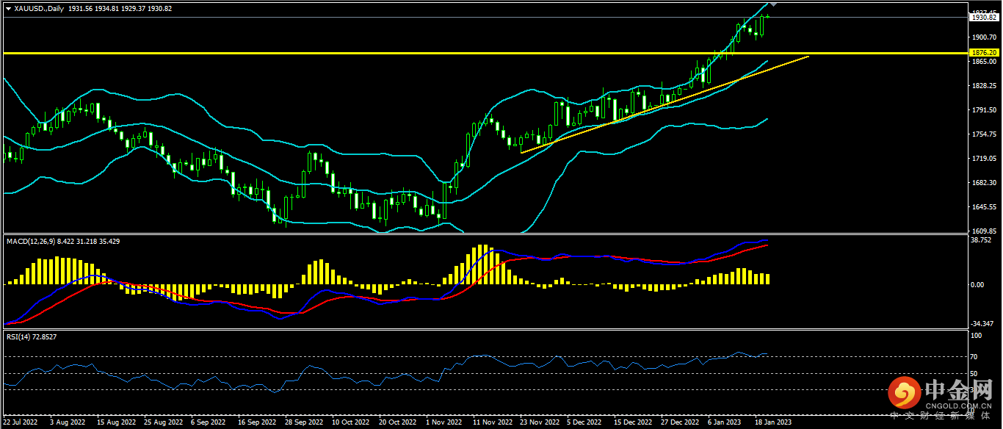Select the yellow 1876.20 price label
The height and width of the screenshot is (429, 1003).
[983, 53]
